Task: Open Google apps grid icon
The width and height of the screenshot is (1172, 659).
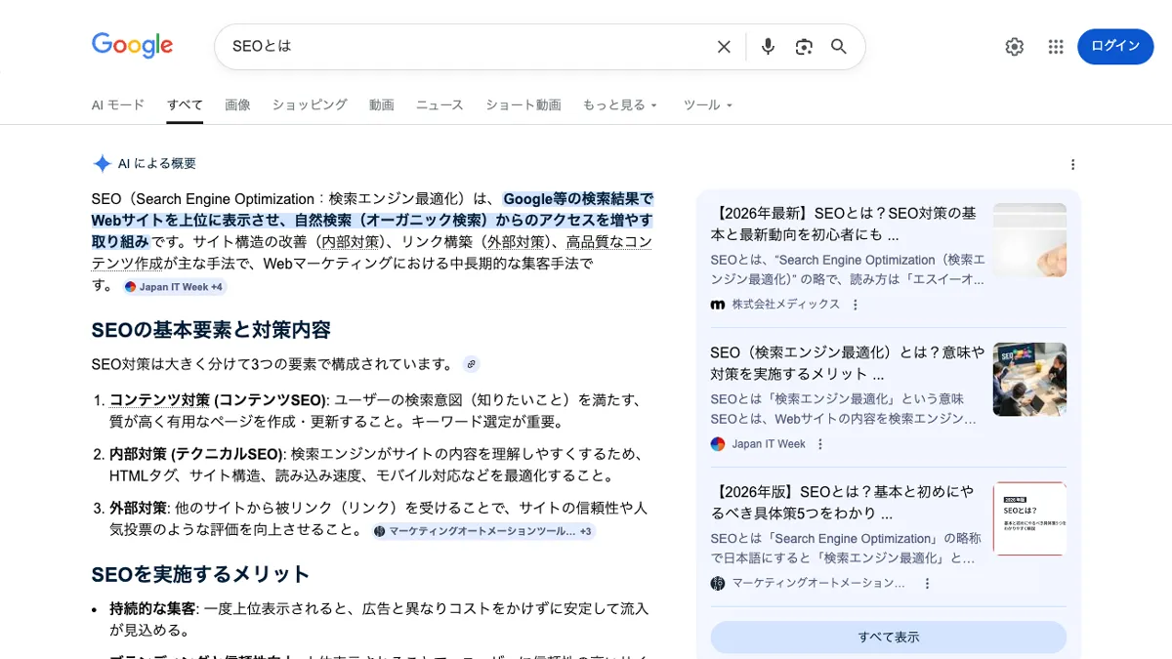Action: coord(1056,47)
